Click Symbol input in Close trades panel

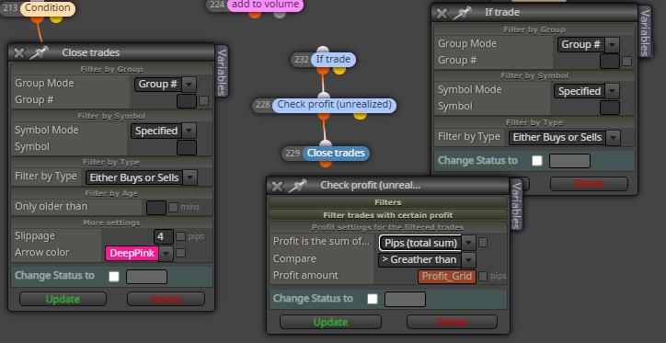coord(187,148)
